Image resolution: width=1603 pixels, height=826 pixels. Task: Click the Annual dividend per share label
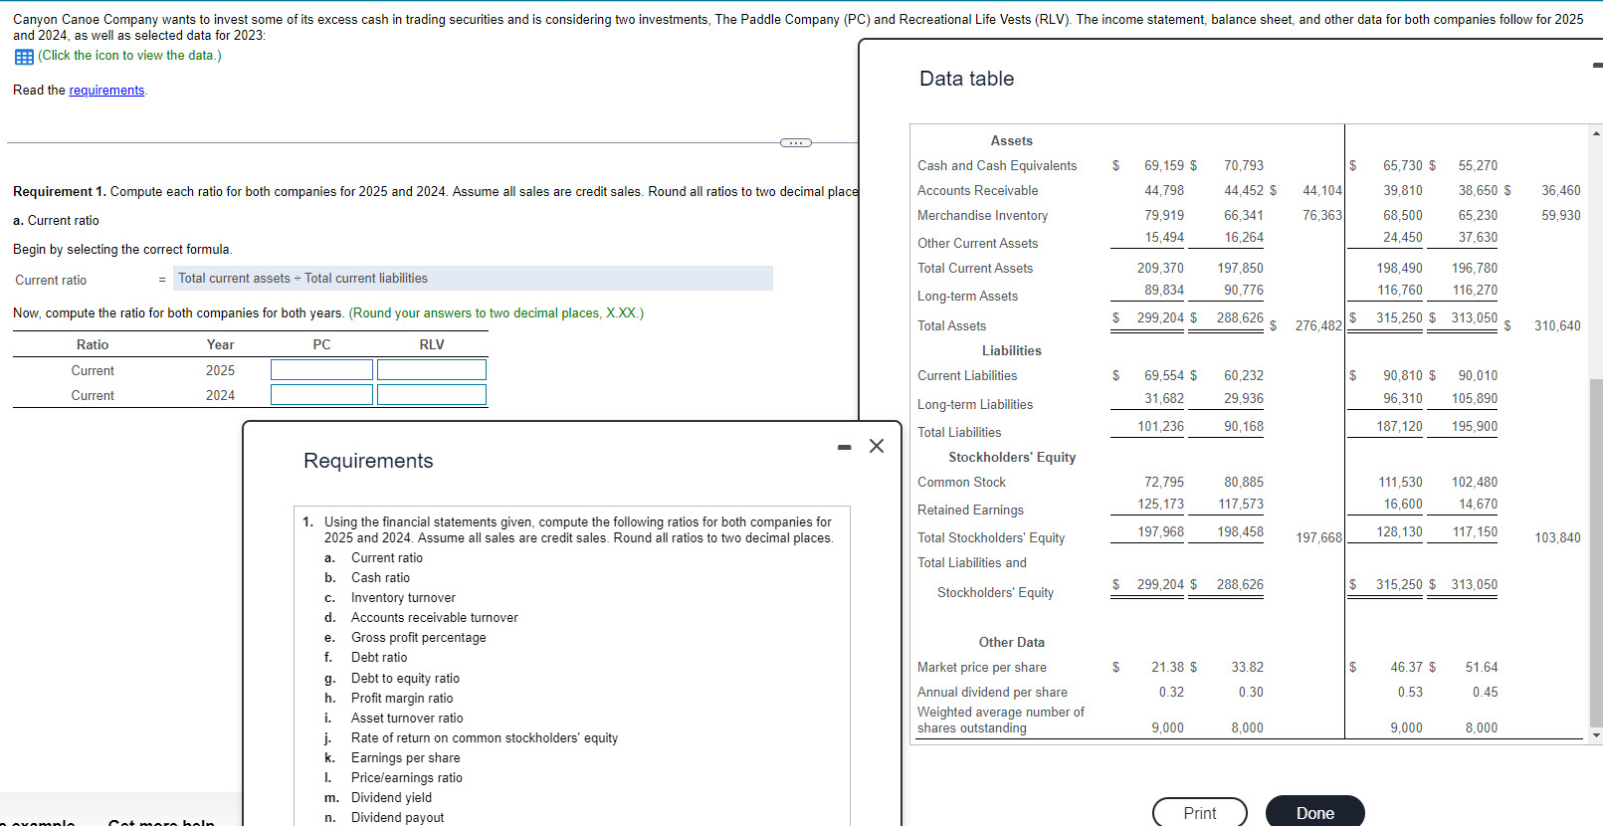(992, 693)
